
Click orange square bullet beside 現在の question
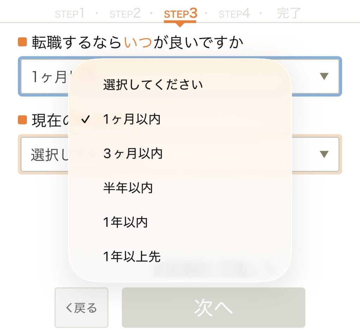(22, 120)
